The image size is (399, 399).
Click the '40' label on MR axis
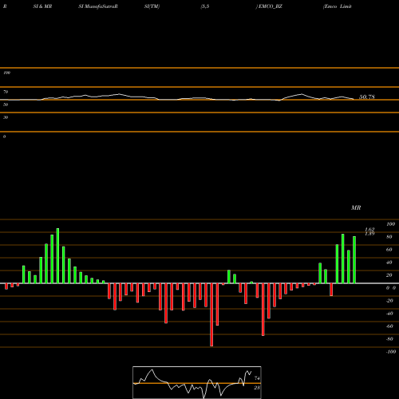coord(389,263)
